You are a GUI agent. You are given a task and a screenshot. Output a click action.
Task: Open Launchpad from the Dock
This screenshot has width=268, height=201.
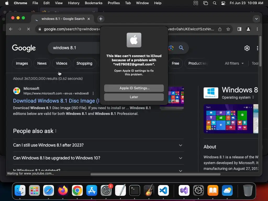tap(34, 191)
